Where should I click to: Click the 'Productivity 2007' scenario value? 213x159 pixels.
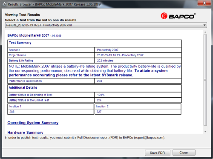(108, 50)
